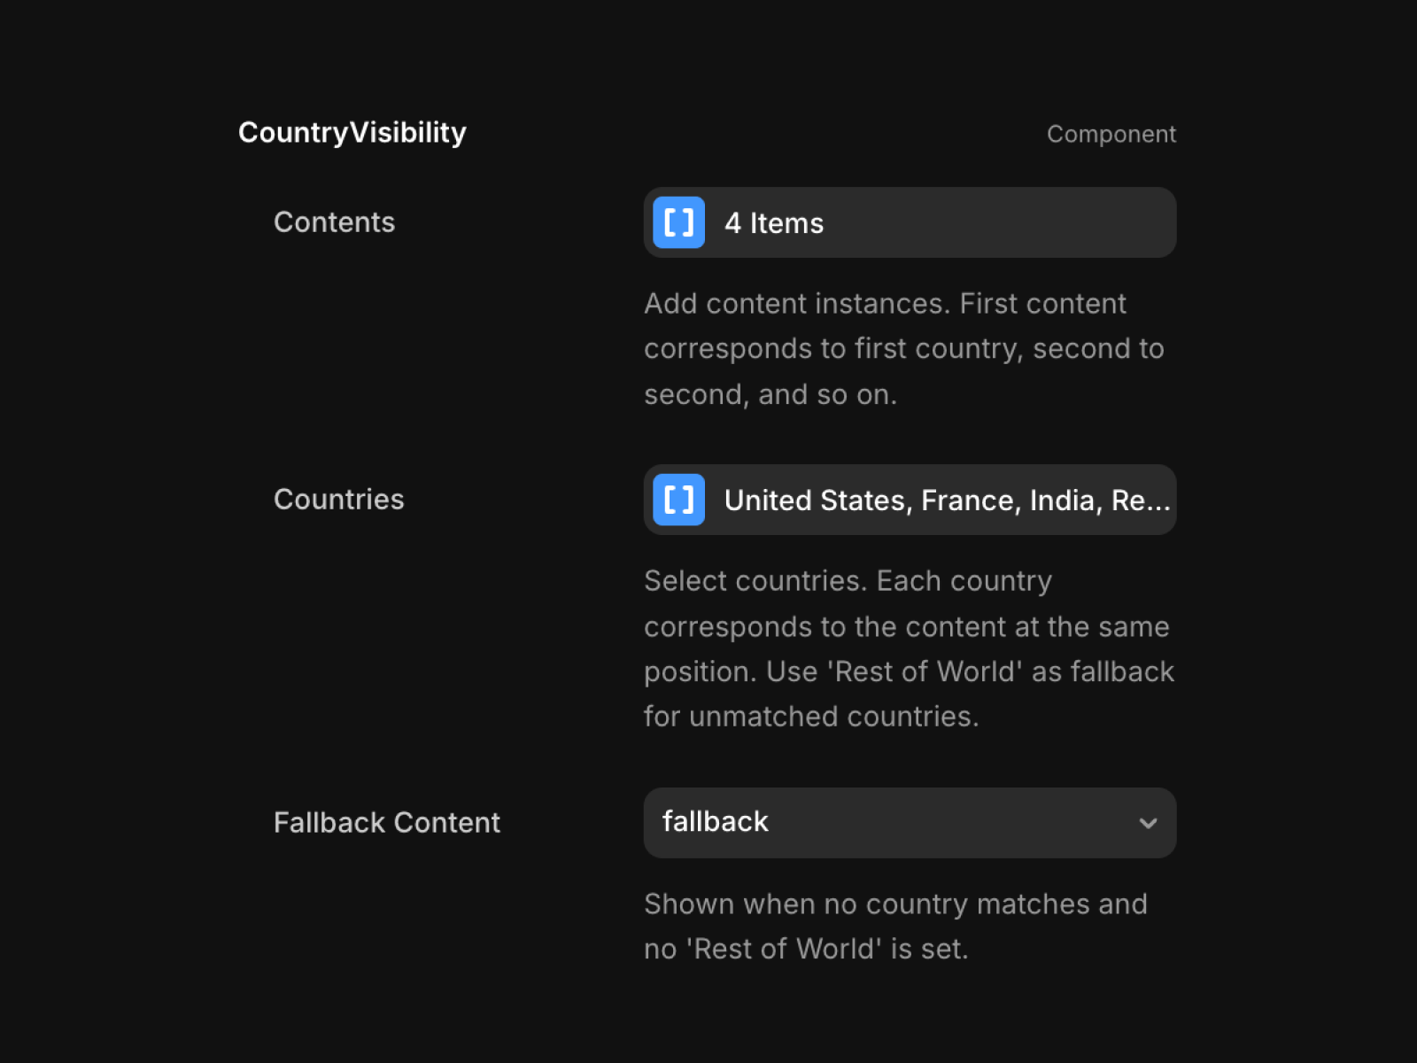Viewport: 1417px width, 1063px height.
Task: Click the Component type label
Action: [x=1111, y=135]
